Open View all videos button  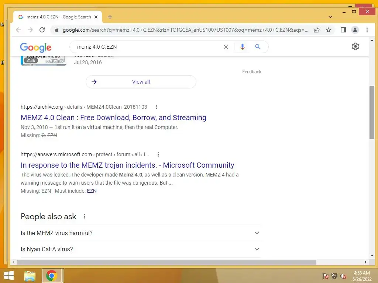(x=141, y=82)
